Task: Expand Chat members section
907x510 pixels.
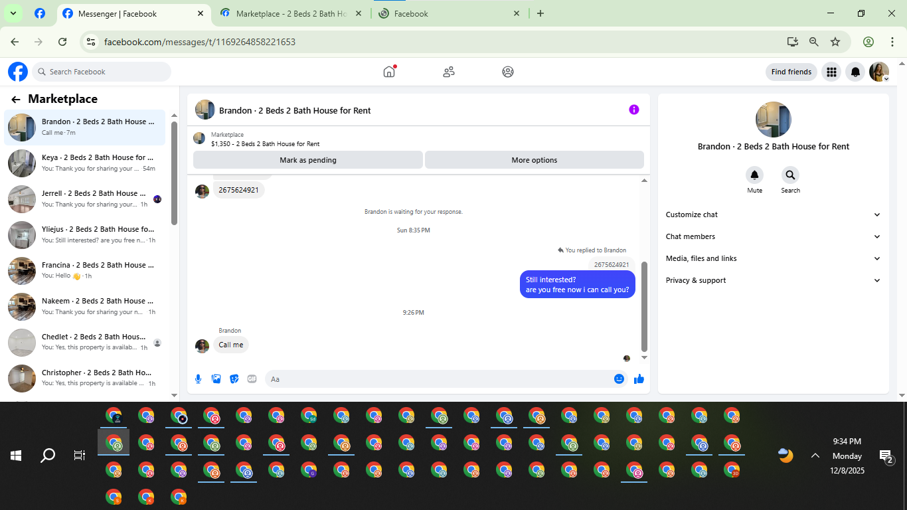Action: coord(774,236)
